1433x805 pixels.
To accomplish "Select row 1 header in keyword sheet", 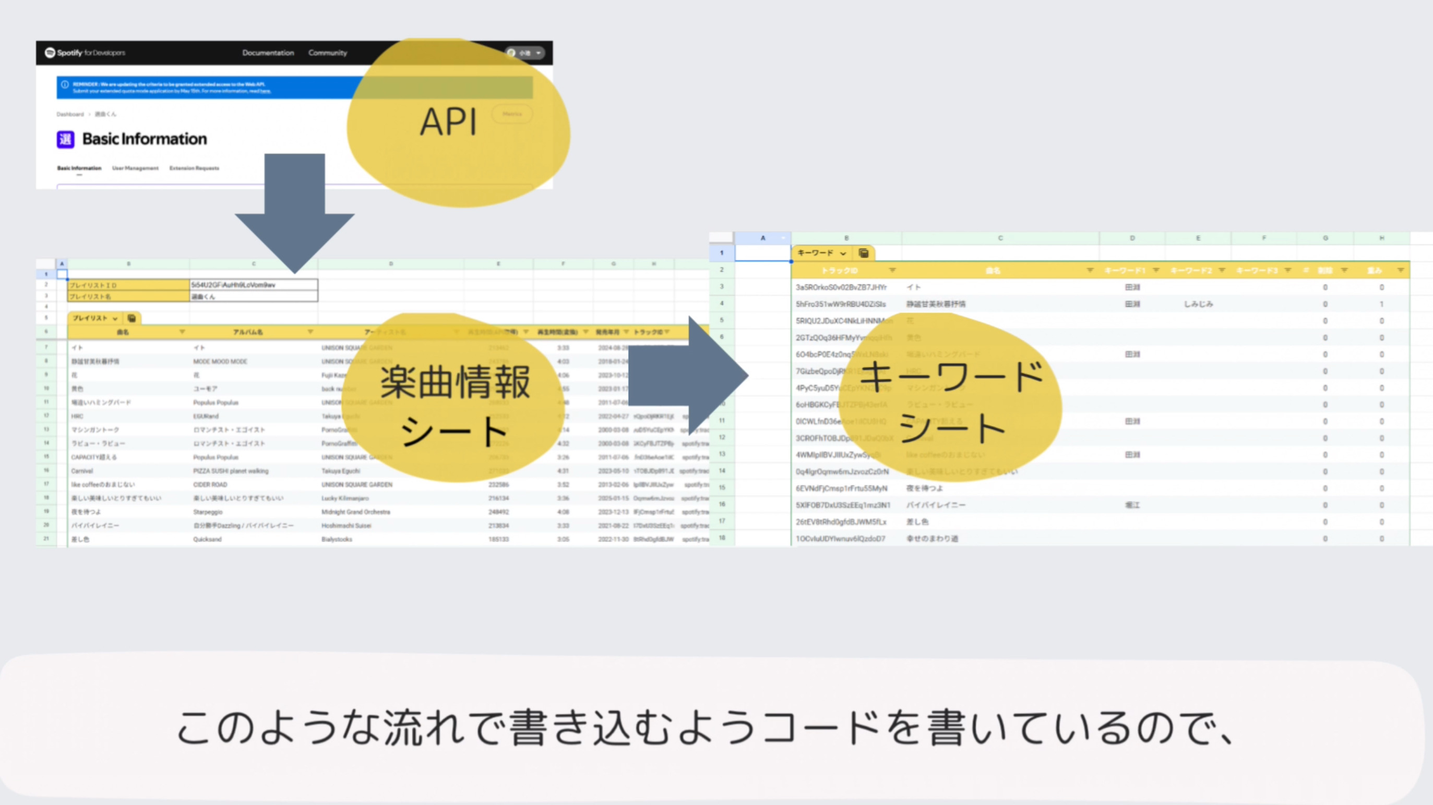I will coord(722,253).
